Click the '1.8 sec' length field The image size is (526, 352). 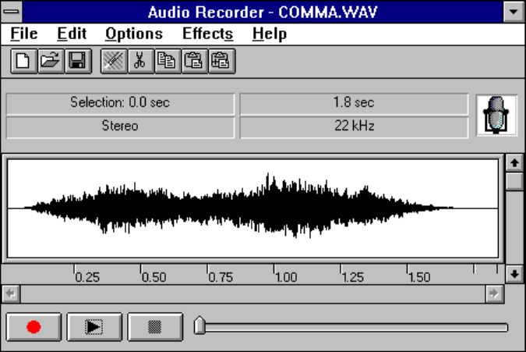pos(354,104)
